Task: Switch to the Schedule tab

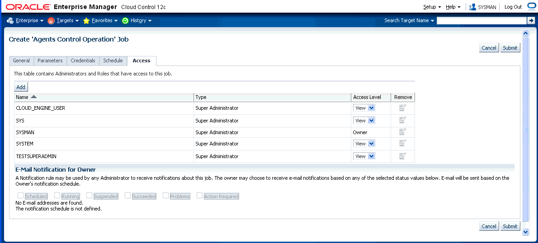Action: click(x=113, y=61)
